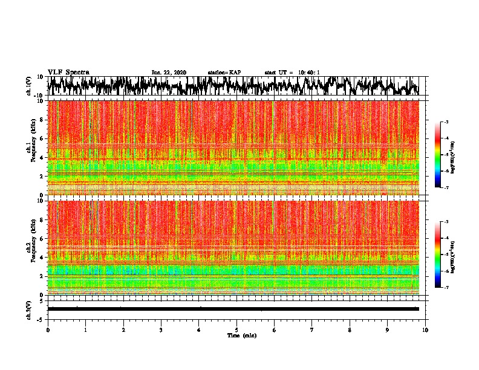Click inside the ch.2 spectrogram panel
Viewport: 479px width, 370px height.
(x=233, y=248)
